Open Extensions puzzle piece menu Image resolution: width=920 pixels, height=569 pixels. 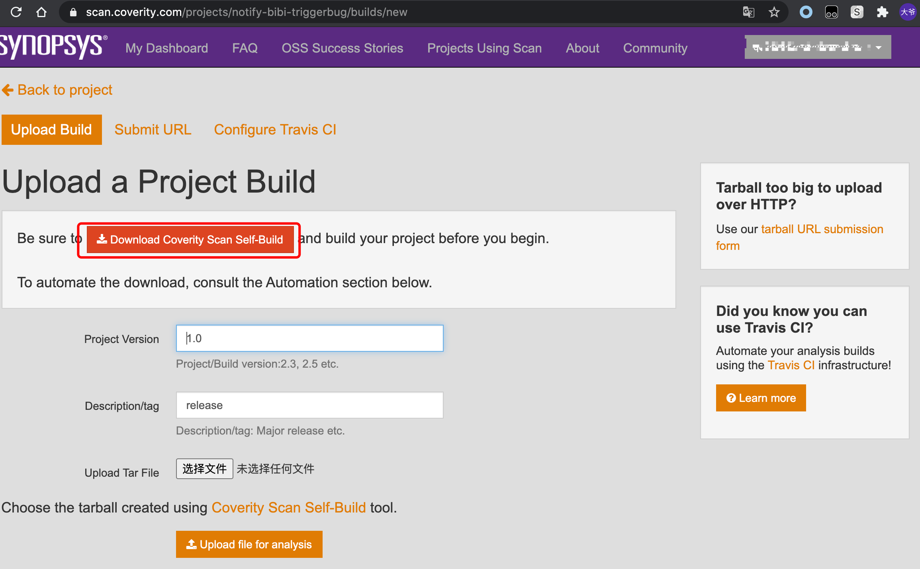click(882, 12)
